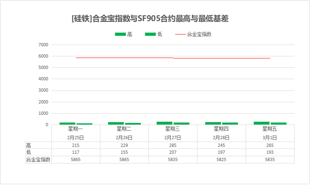Viewport: 310px width, 185px height.
Task: Click the data table cell showing 285
Action: tap(173, 145)
